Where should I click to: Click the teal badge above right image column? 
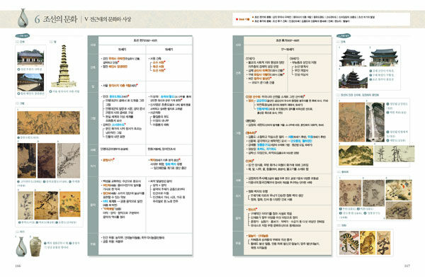coord(343,35)
